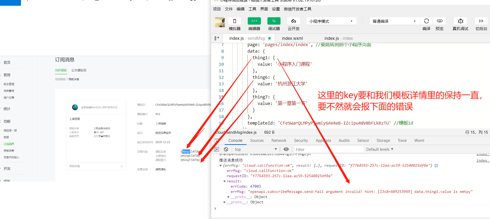Create live expression with console eye icon
This screenshot has height=219, width=490.
tap(286, 149)
